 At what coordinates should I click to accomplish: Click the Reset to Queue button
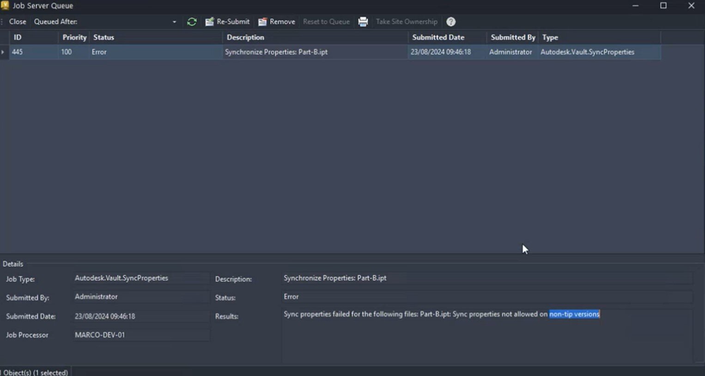(x=326, y=22)
